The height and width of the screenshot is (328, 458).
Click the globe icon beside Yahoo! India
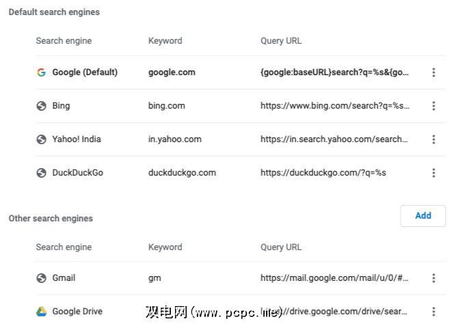tap(41, 139)
